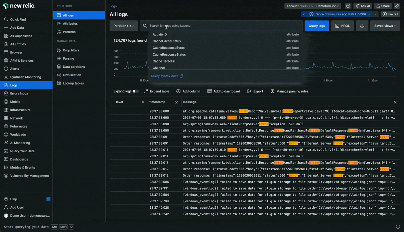Open account selector Demotron V2
The height and width of the screenshot is (232, 404).
coord(312,6)
